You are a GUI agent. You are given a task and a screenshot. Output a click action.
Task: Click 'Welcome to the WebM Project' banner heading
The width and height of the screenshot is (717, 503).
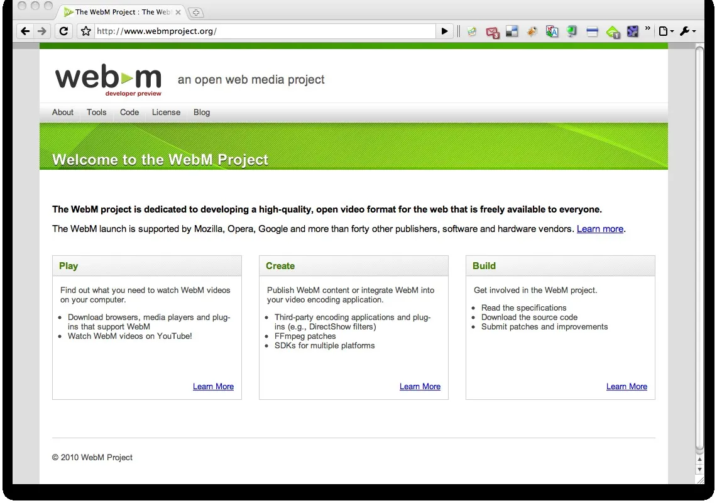click(x=160, y=160)
